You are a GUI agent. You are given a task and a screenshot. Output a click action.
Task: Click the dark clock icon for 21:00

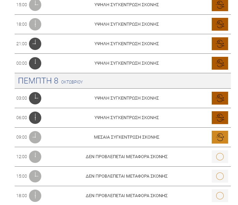[35, 44]
